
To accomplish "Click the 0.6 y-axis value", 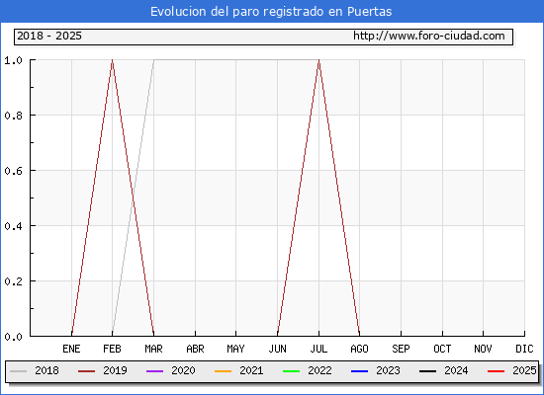I will (14, 171).
